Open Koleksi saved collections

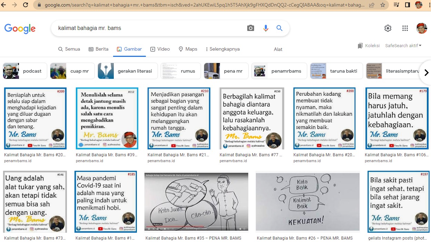[369, 45]
